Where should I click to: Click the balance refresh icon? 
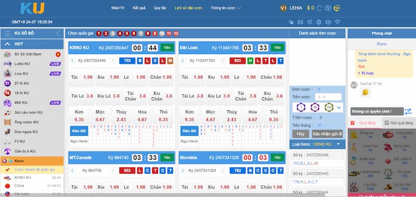[x=320, y=8]
